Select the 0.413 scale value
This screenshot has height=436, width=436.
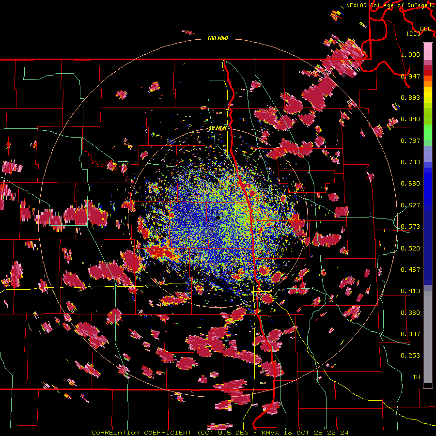(410, 291)
